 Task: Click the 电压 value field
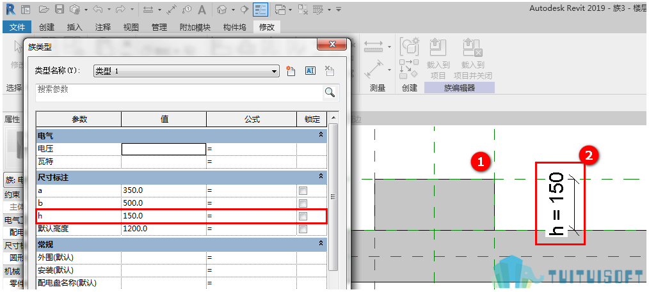coord(164,149)
